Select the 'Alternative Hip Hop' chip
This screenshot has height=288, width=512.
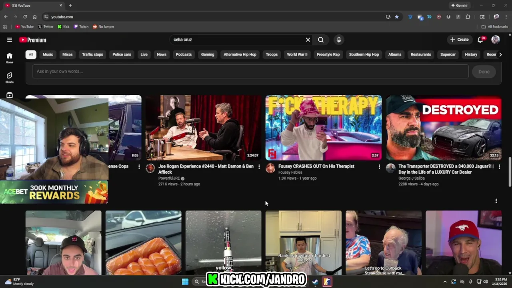point(240,54)
